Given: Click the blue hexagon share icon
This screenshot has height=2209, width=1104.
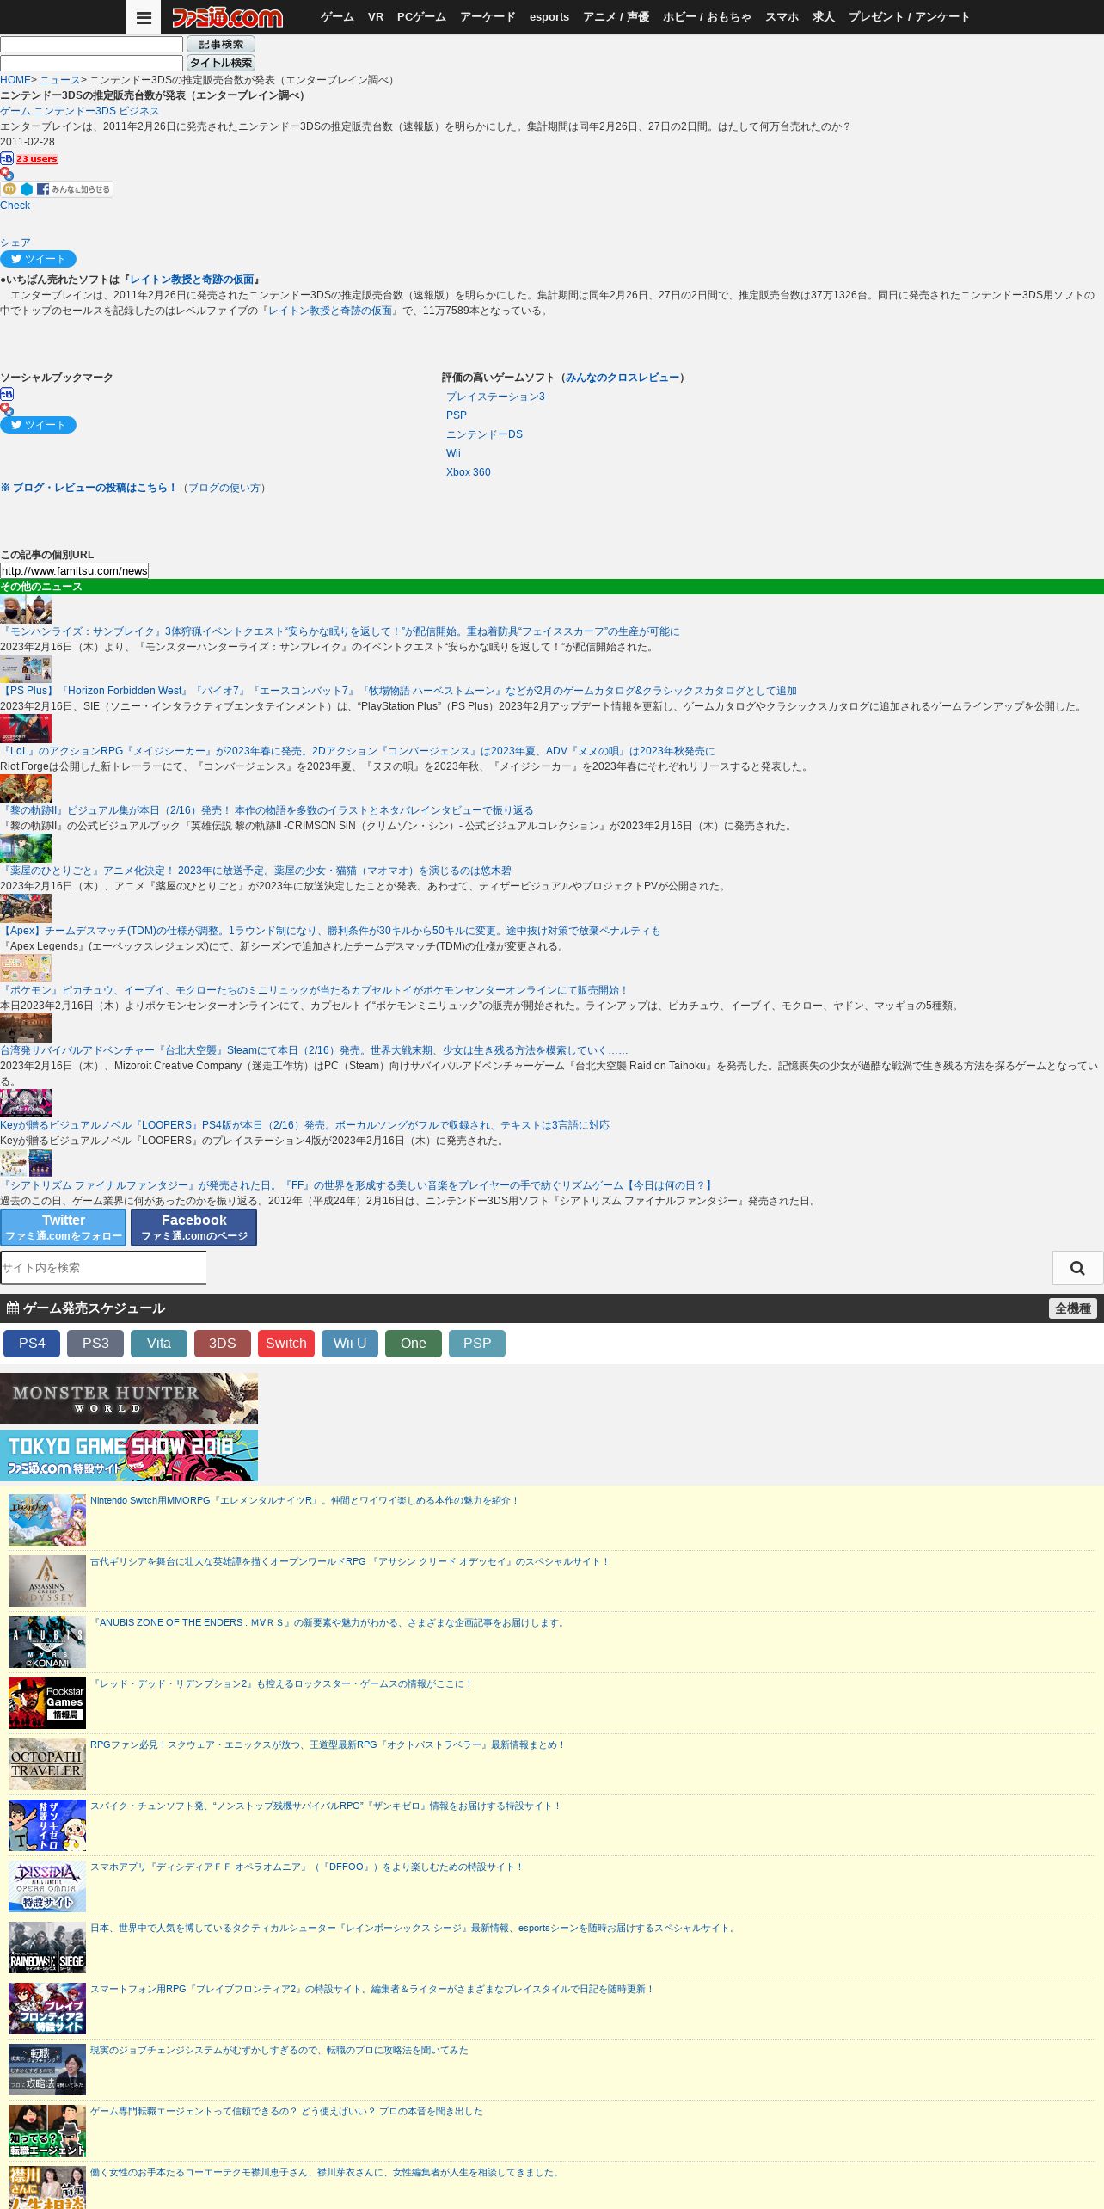Looking at the screenshot, I should pyautogui.click(x=27, y=189).
